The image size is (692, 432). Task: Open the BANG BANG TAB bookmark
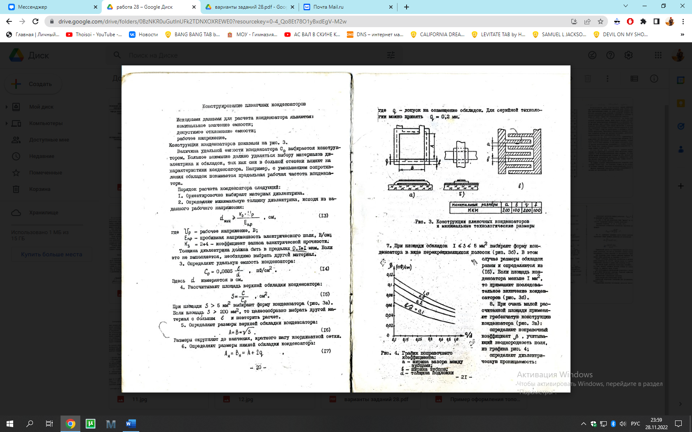coord(192,35)
